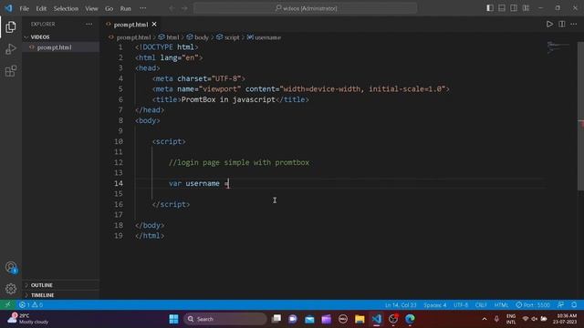Open prompt.html in the explorer tree
This screenshot has width=584, height=328.
point(55,47)
